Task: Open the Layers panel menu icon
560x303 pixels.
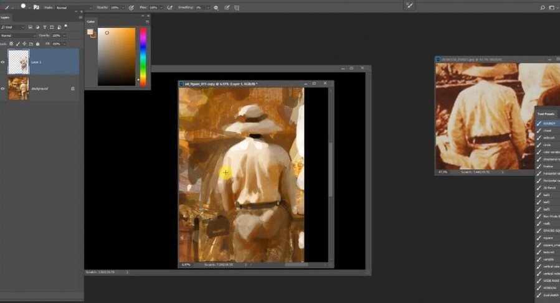Action: (80, 17)
